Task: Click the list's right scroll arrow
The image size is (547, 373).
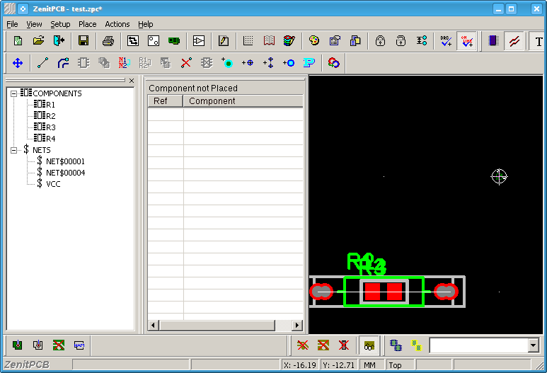Action: pyautogui.click(x=297, y=325)
